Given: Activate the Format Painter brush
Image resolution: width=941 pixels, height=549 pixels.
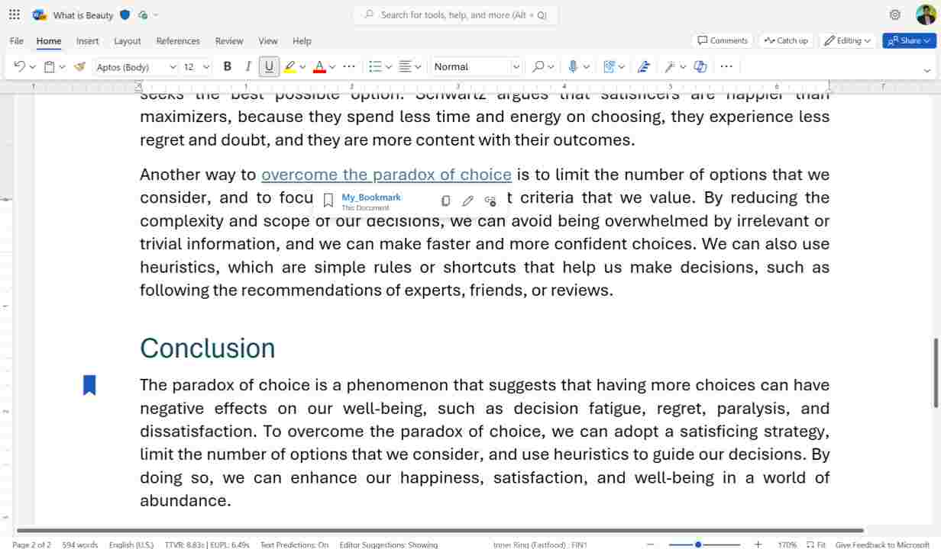Looking at the screenshot, I should 79,66.
